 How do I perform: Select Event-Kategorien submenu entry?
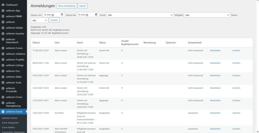[x=10, y=123]
